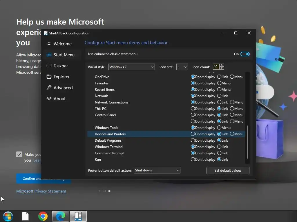Screen dimensions: 297x222
Task: Open the blank document icon on taskbar
Action: [x=25, y=216]
